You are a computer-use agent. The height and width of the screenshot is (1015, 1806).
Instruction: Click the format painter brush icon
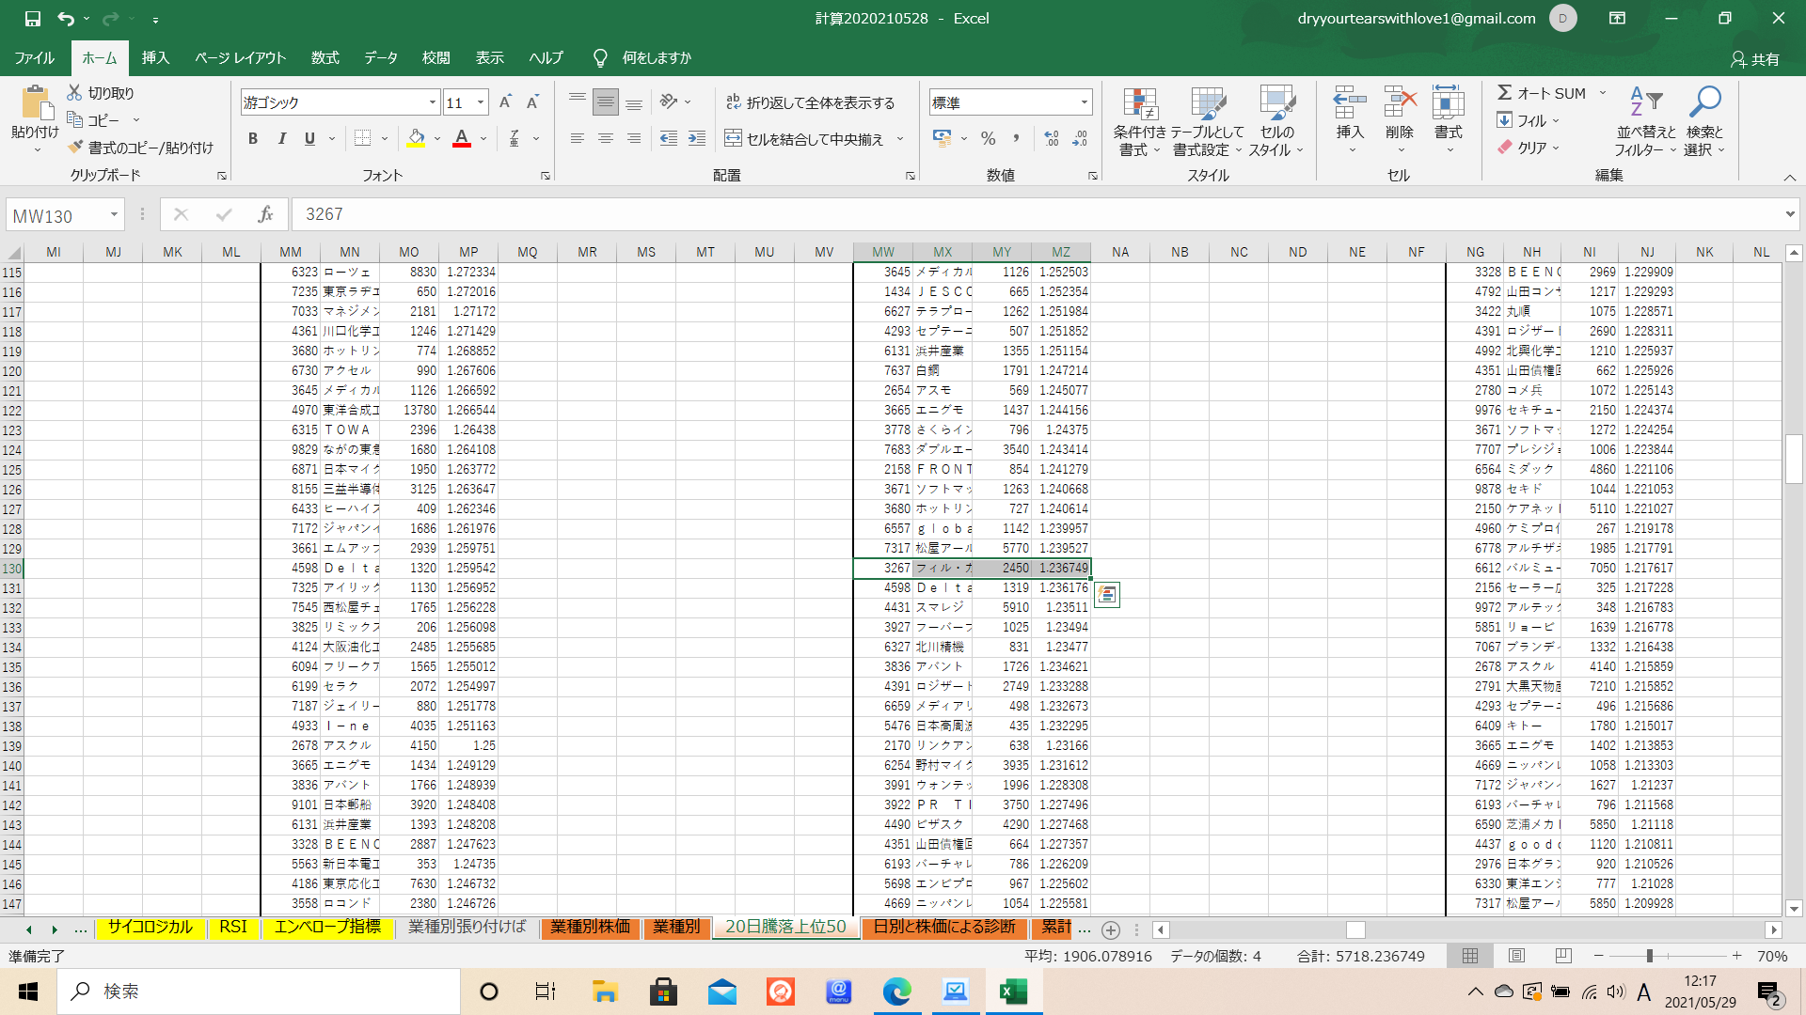point(76,148)
